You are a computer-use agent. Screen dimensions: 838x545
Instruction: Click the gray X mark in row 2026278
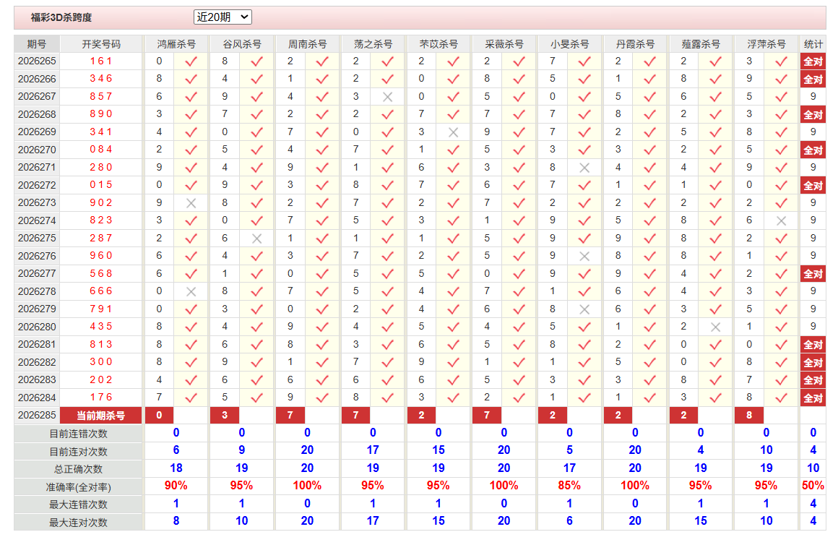191,291
